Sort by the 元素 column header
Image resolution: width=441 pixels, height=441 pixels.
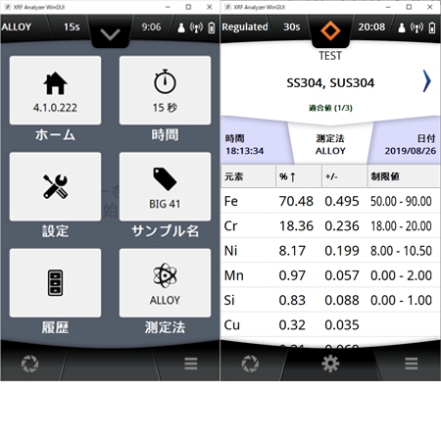coord(248,176)
